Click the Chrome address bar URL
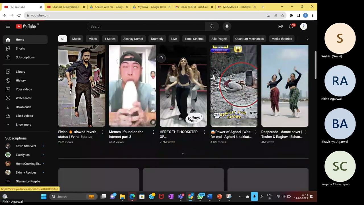 tap(40, 15)
